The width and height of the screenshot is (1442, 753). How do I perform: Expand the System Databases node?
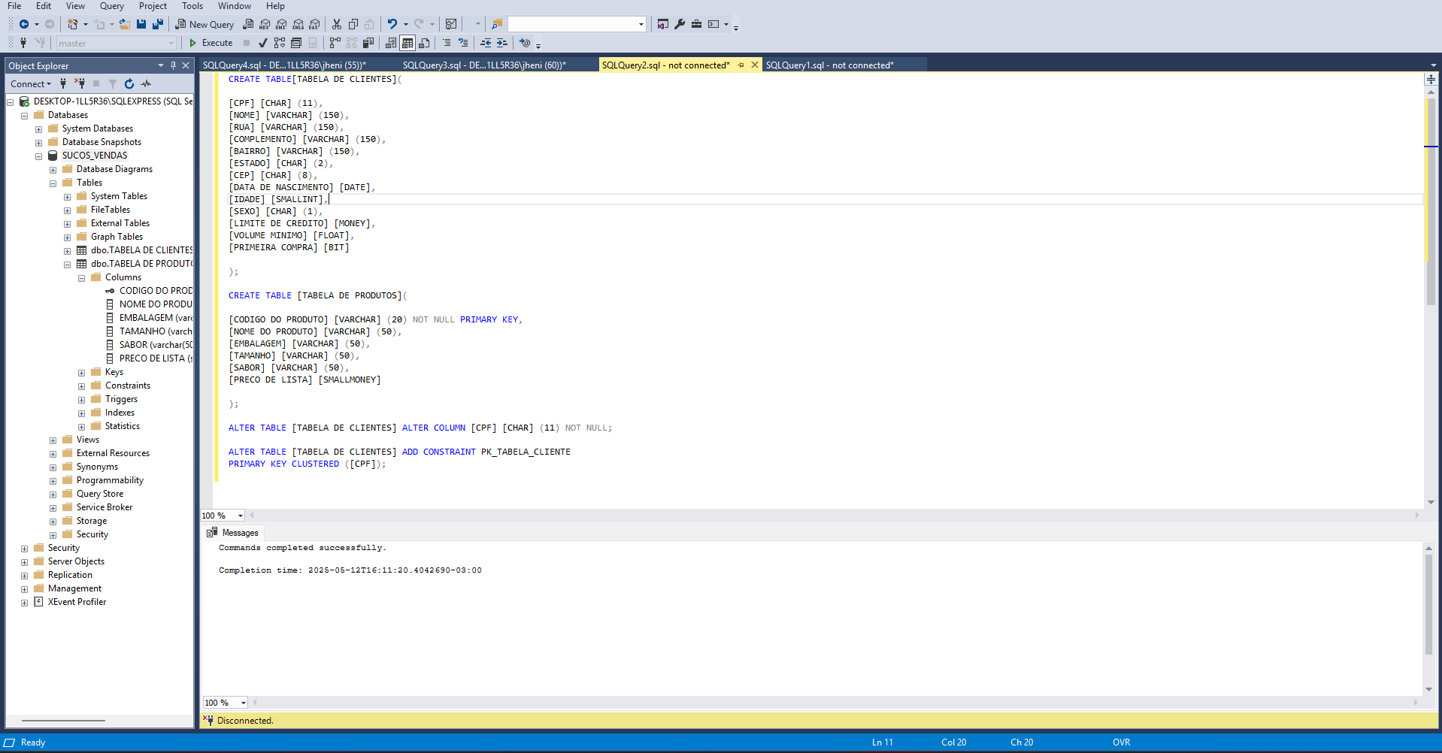click(x=38, y=129)
